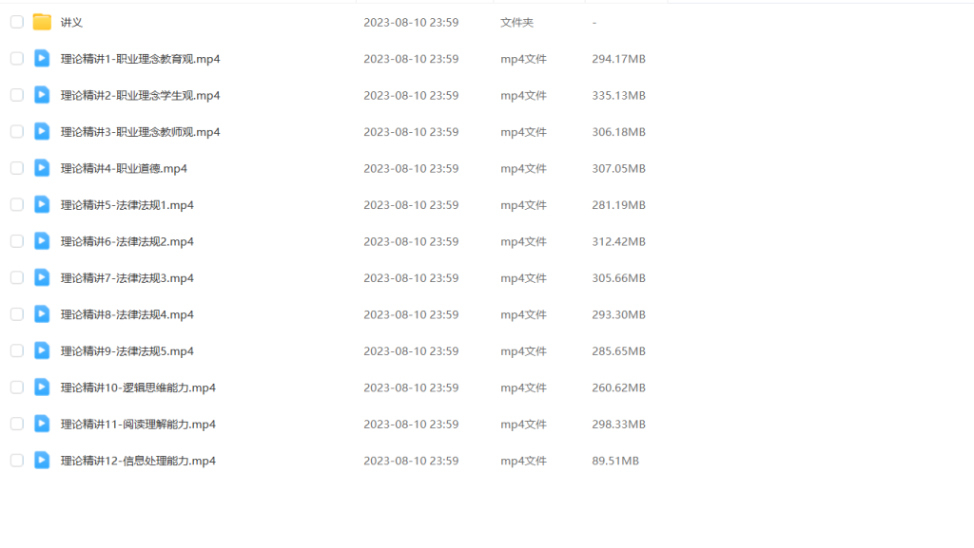974x548 pixels.
Task: Click the 89.51MB size cell
Action: point(615,462)
